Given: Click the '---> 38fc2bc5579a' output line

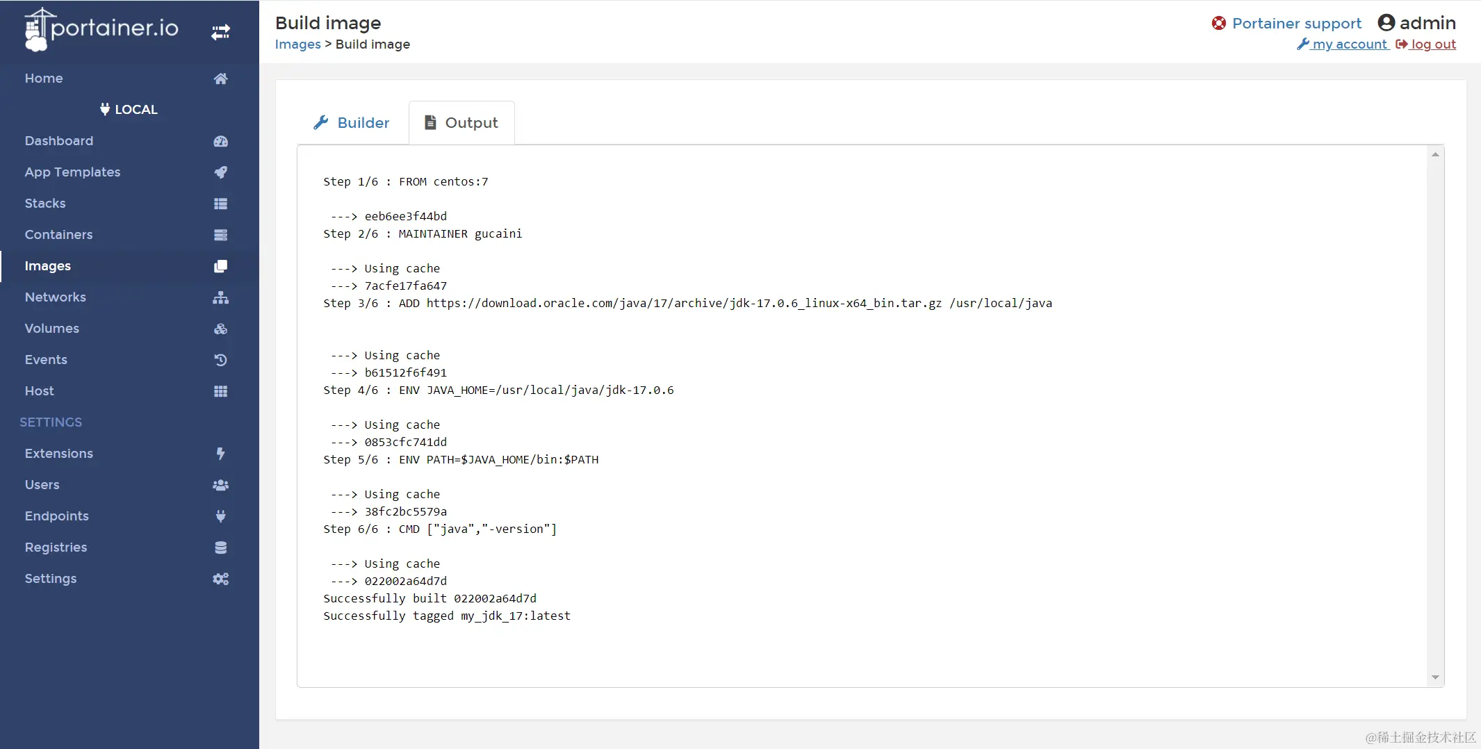Looking at the screenshot, I should (x=388, y=512).
